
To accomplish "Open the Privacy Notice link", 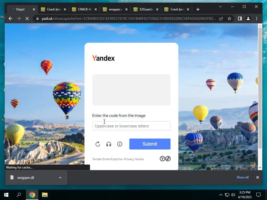I will click(134, 159).
